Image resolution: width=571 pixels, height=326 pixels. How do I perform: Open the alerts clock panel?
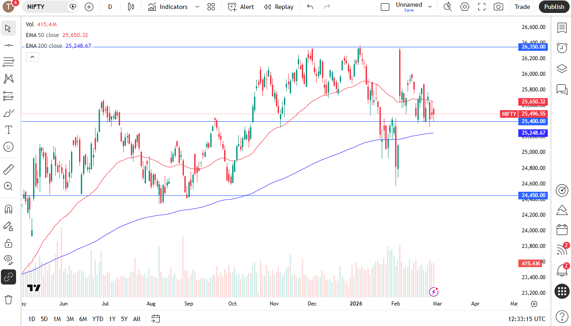[562, 48]
